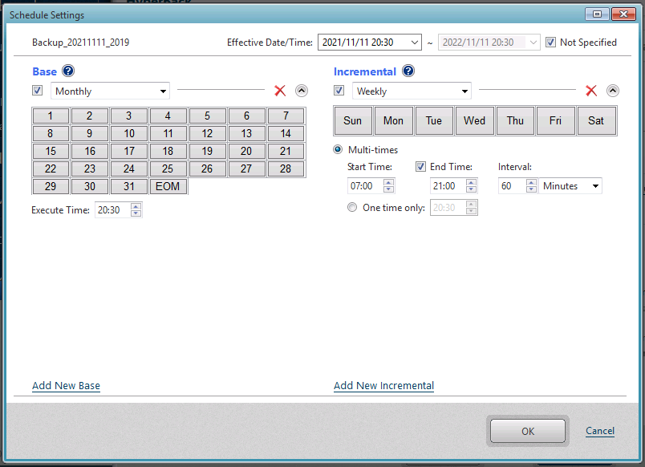Click the Add New Incremental link
The image size is (645, 467).
coord(383,386)
